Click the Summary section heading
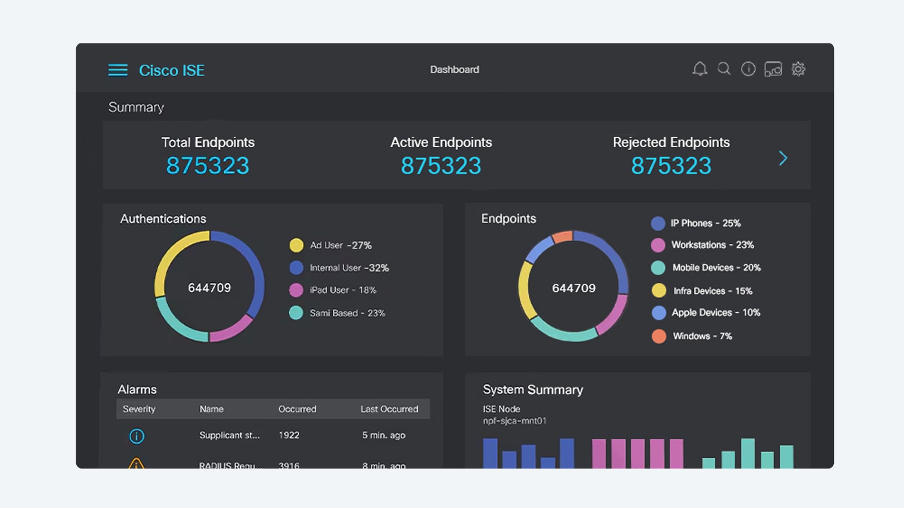The height and width of the screenshot is (508, 904). point(136,107)
